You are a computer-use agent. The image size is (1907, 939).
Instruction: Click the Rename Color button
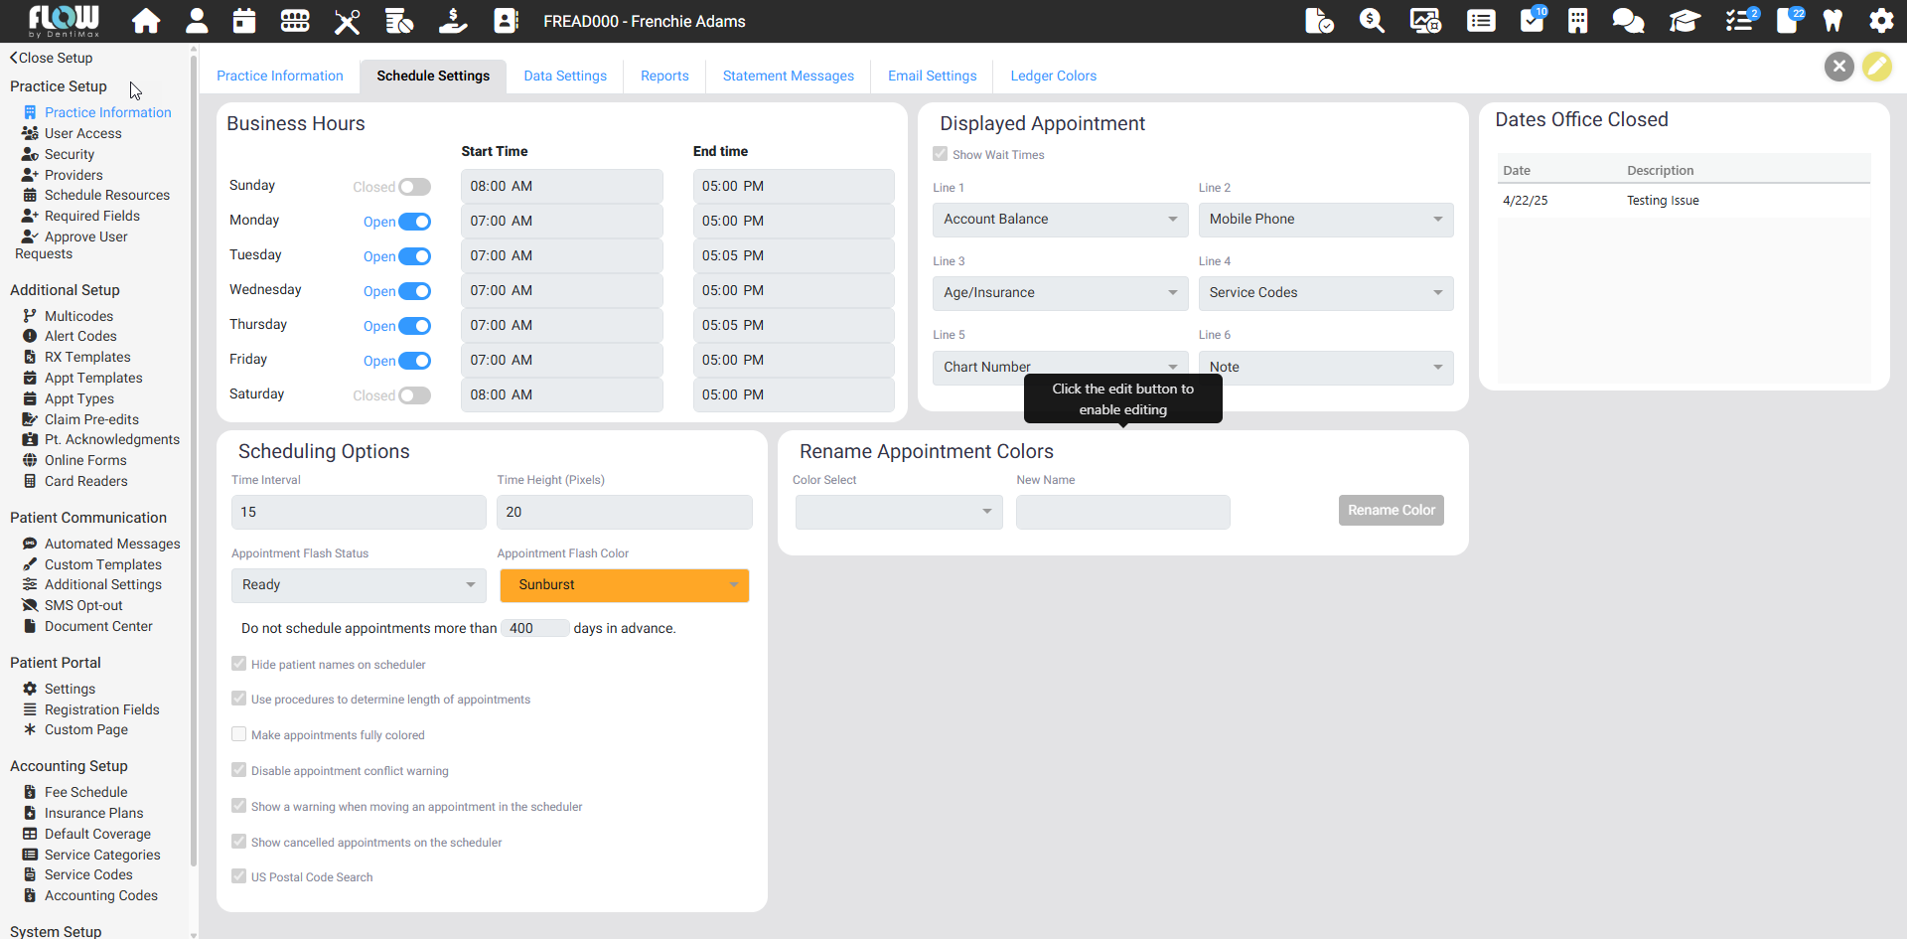(1391, 510)
